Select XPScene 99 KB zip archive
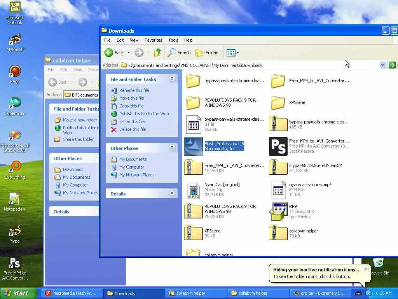Viewport: 398px width, 299px height. (x=202, y=233)
